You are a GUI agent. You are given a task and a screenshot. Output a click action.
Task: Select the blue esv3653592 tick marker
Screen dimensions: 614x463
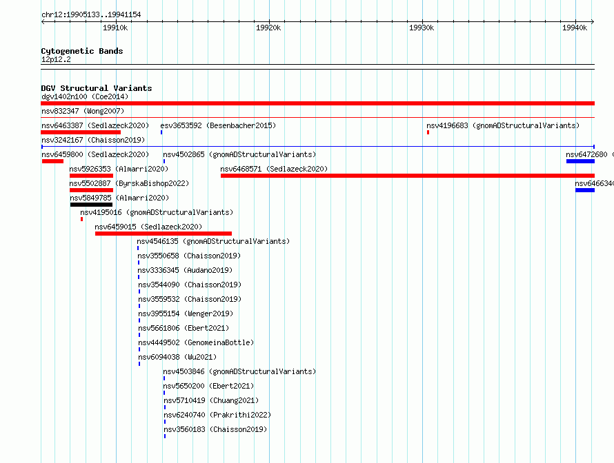pos(161,132)
